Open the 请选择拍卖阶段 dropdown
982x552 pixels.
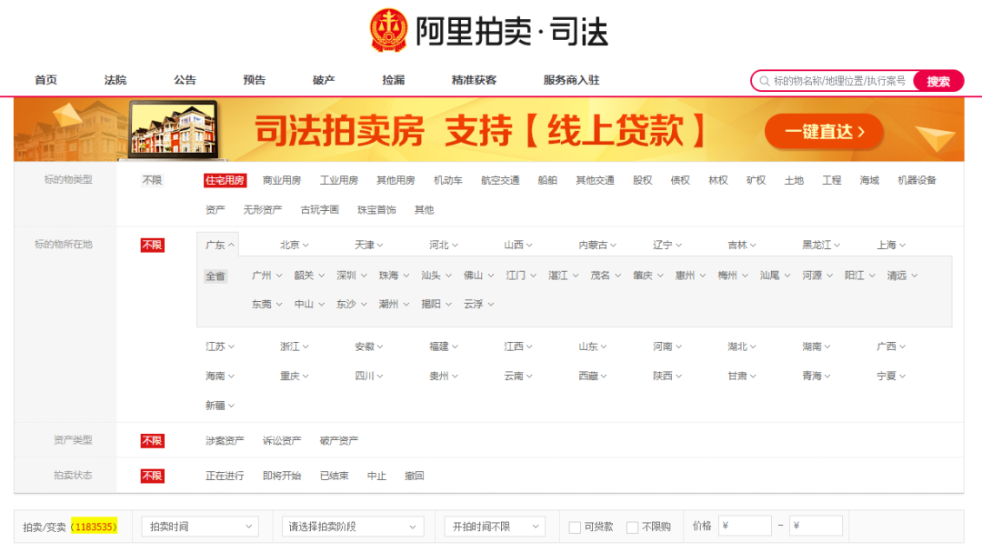[353, 527]
